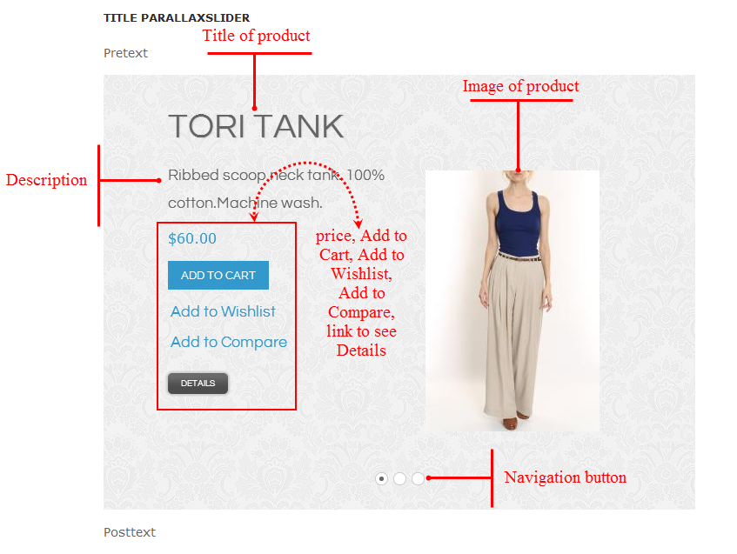Click red annotation listing price, Add to Cart
This screenshot has width=737, height=554.
tap(361, 293)
